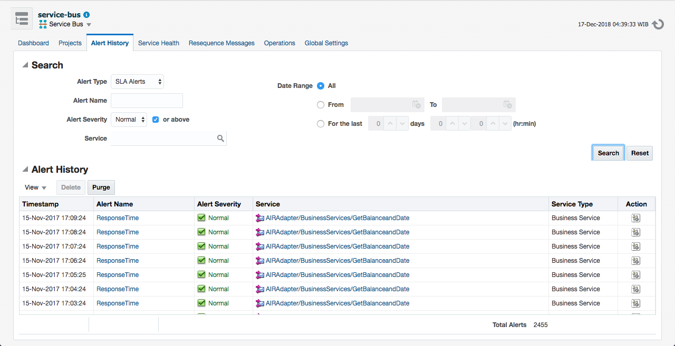Click inside the Alert Name input field
Screen dimensions: 675x346
pos(147,100)
